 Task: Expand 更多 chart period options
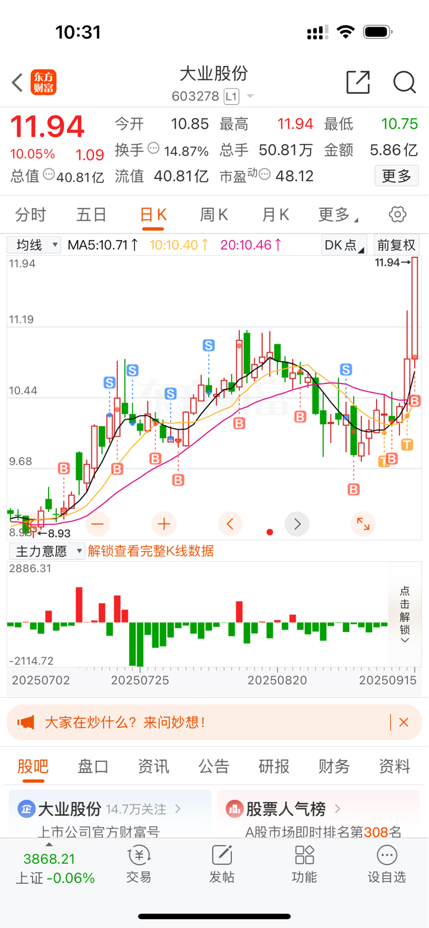[x=338, y=215]
